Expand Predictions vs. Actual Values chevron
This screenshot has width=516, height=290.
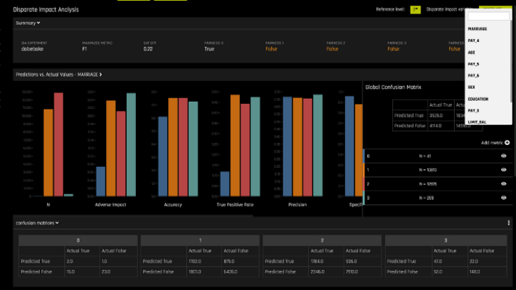100,74
